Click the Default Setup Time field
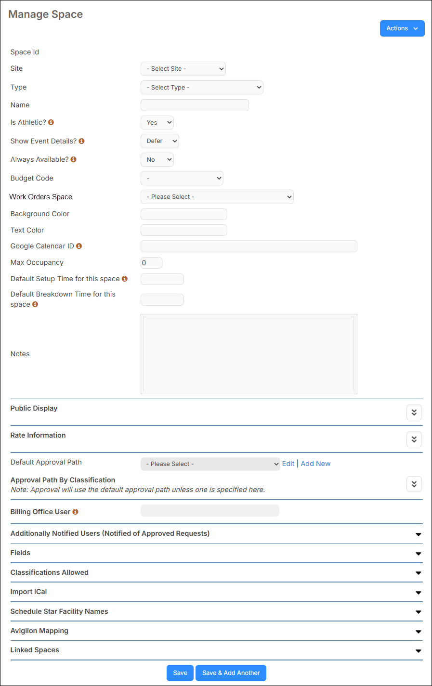This screenshot has height=686, width=432. click(162, 279)
